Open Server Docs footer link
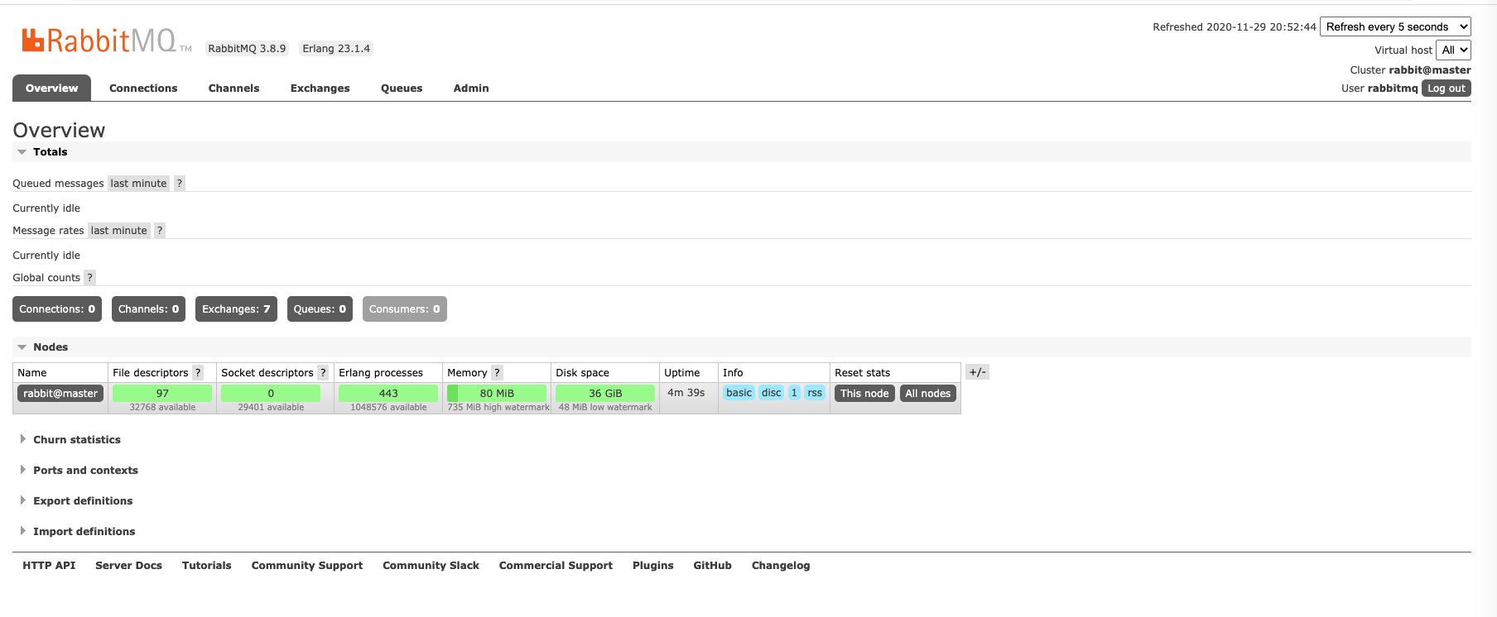The width and height of the screenshot is (1497, 617). [x=128, y=566]
